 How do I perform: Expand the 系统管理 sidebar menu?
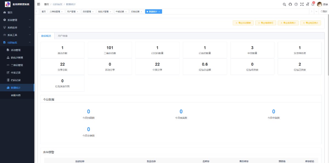pyautogui.click(x=17, y=20)
